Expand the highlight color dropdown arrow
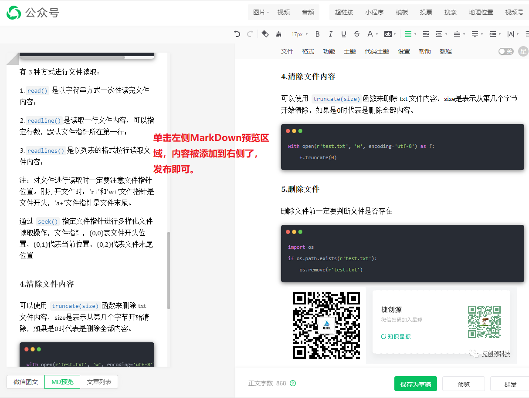 (x=395, y=34)
